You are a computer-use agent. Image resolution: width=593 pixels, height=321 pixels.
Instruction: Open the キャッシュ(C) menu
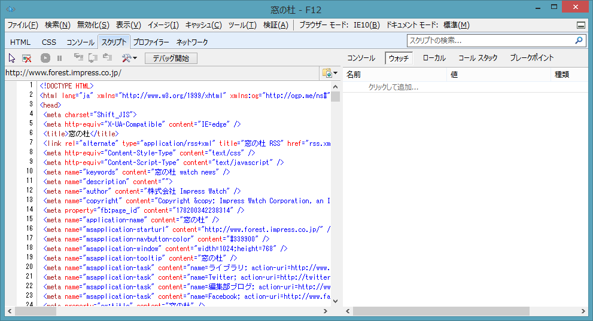[x=203, y=25]
